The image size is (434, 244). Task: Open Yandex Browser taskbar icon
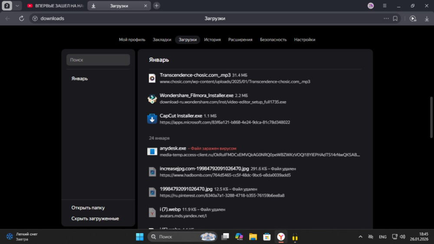281,237
